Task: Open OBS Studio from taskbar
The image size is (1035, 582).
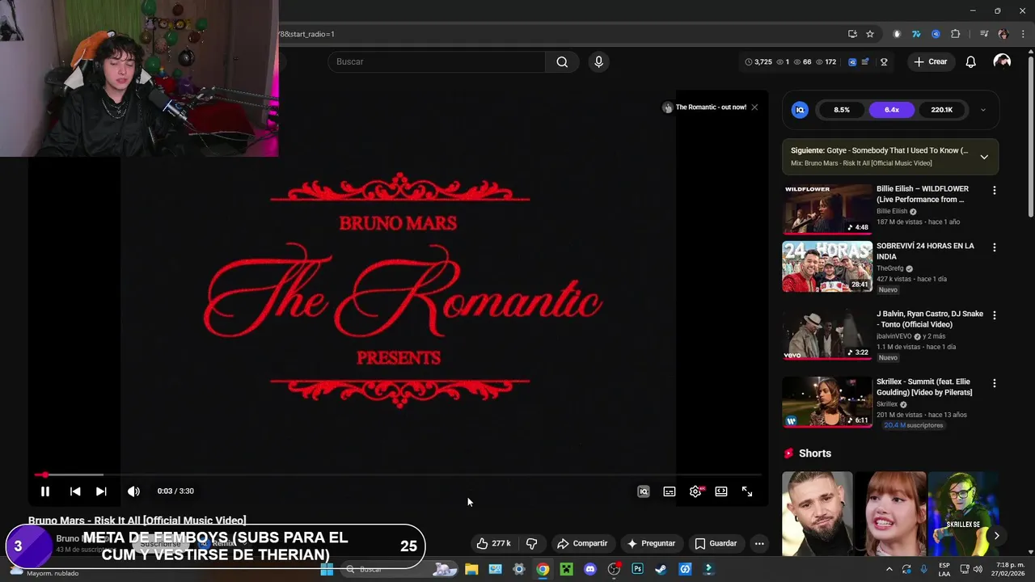Action: tap(614, 569)
